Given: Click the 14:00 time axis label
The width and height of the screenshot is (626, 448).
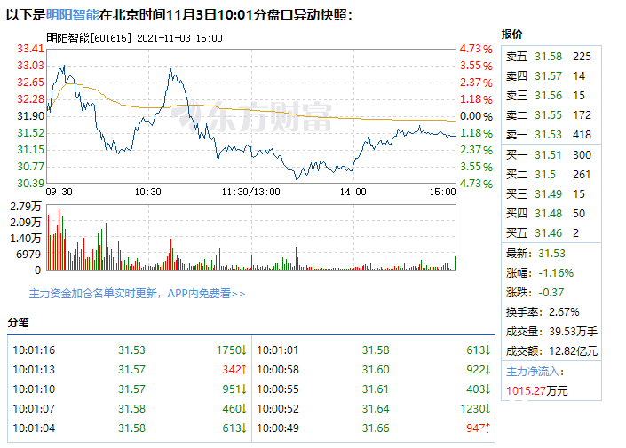Looking at the screenshot, I should pos(353,192).
